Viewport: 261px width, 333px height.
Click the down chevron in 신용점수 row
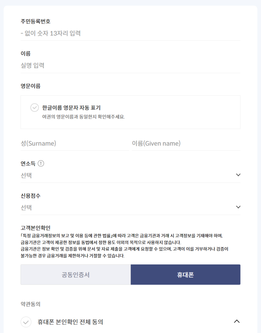point(238,207)
